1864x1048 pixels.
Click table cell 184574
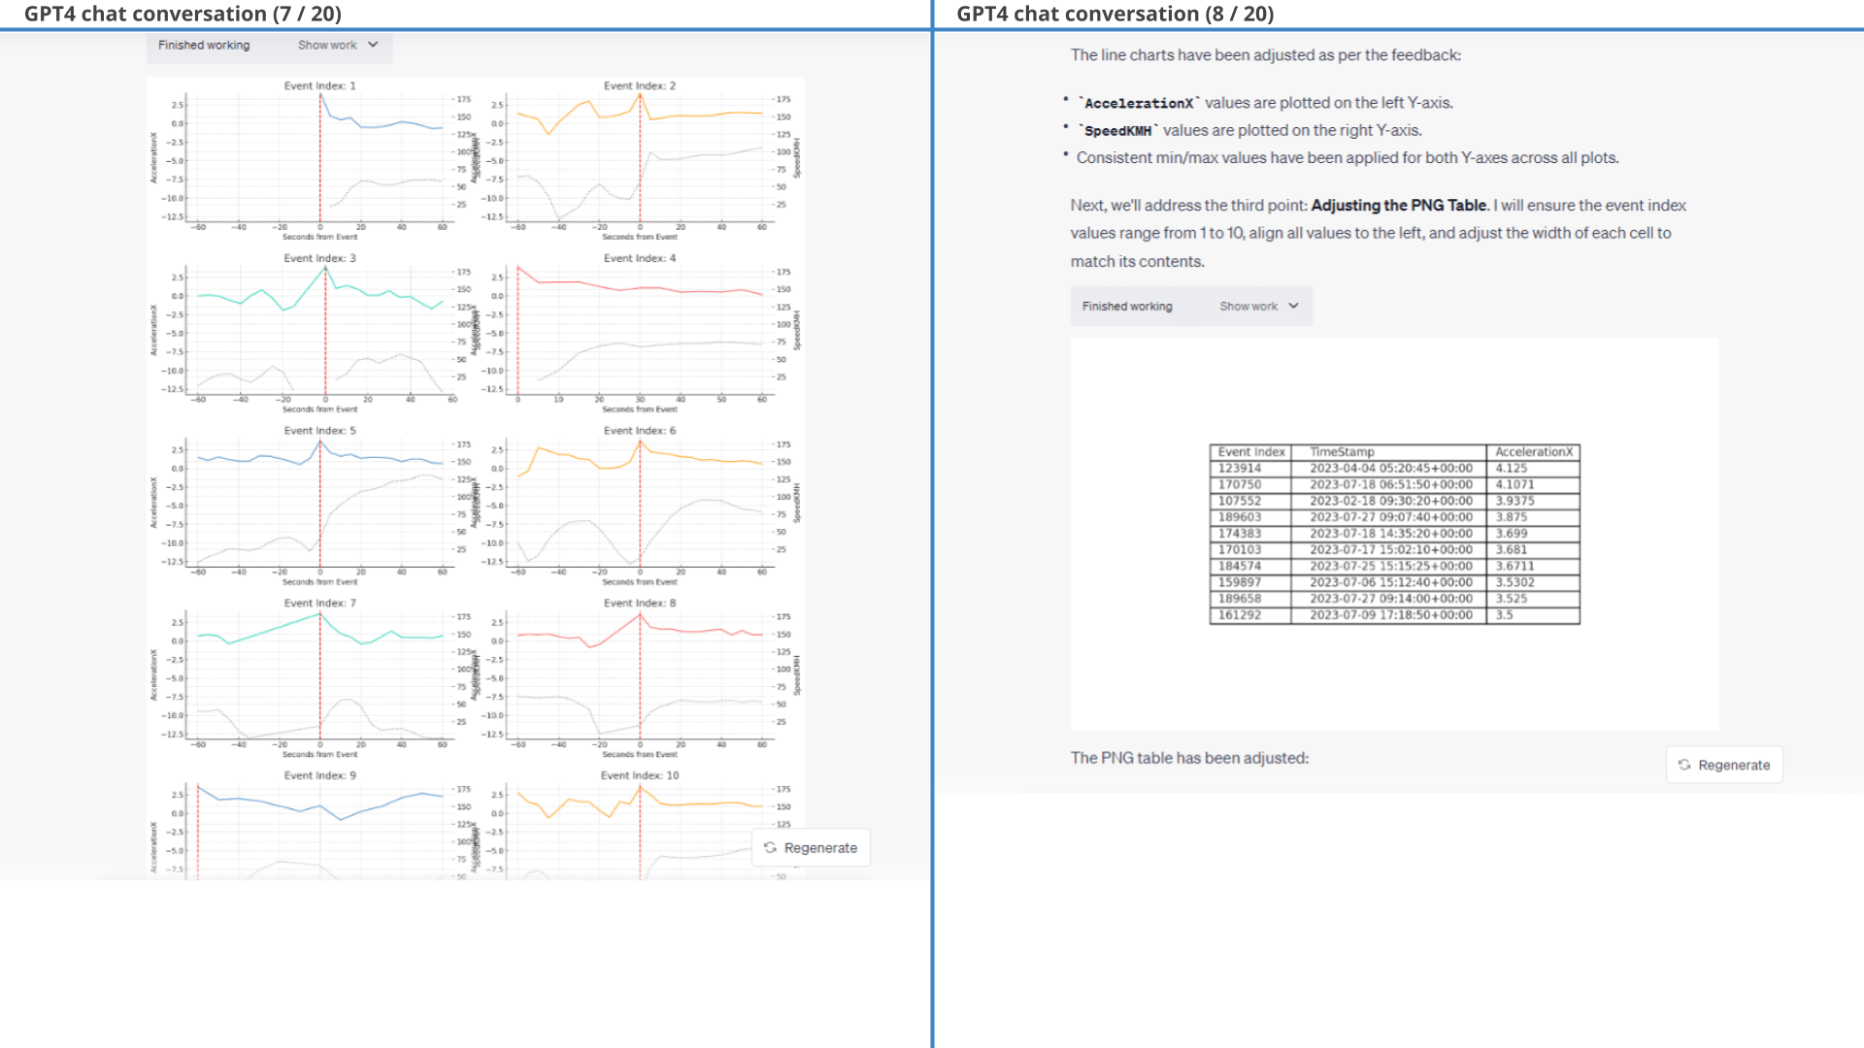pyautogui.click(x=1250, y=567)
